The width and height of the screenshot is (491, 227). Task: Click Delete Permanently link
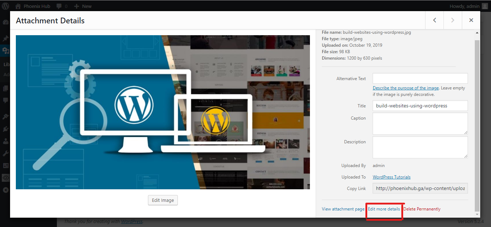point(422,209)
